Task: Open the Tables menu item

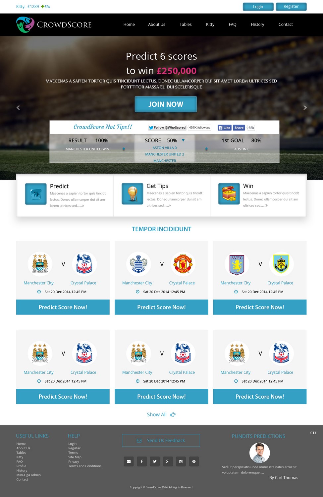Action: (x=186, y=25)
